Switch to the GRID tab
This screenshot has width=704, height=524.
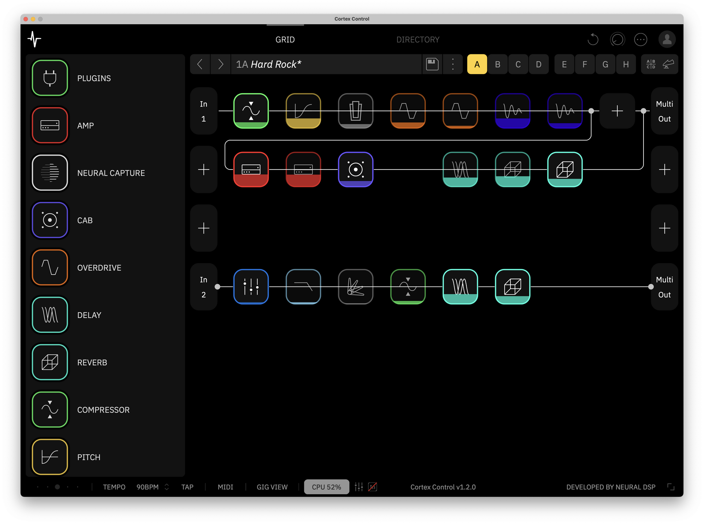285,40
